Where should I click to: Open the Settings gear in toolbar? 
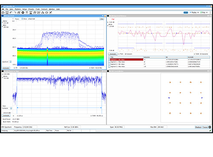tap(23, 13)
